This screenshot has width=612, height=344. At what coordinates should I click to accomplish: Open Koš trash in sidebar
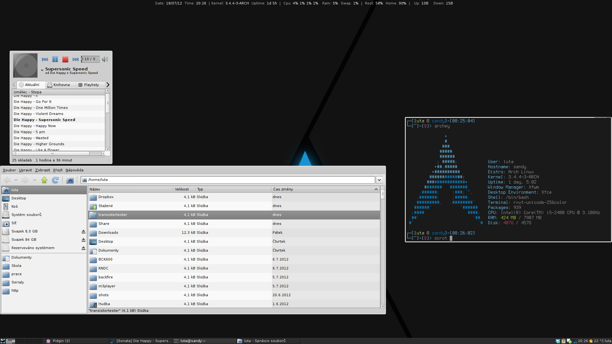pos(44,206)
